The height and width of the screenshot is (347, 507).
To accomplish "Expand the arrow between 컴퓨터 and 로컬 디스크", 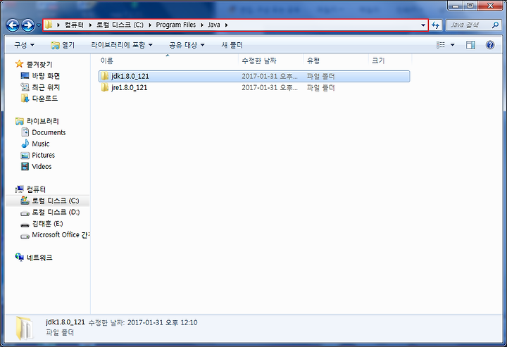I will tap(90, 25).
